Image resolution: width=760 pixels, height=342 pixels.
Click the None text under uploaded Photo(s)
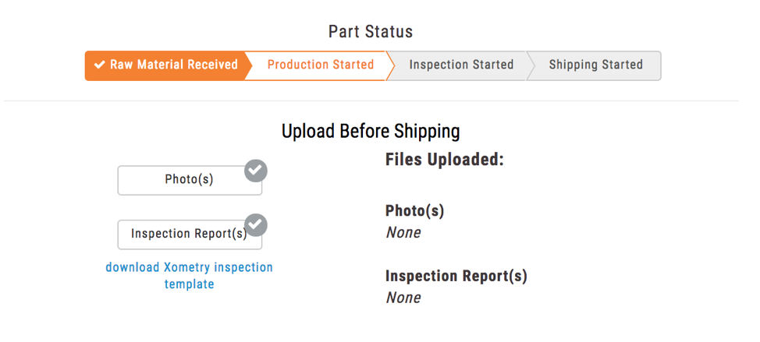tap(403, 233)
